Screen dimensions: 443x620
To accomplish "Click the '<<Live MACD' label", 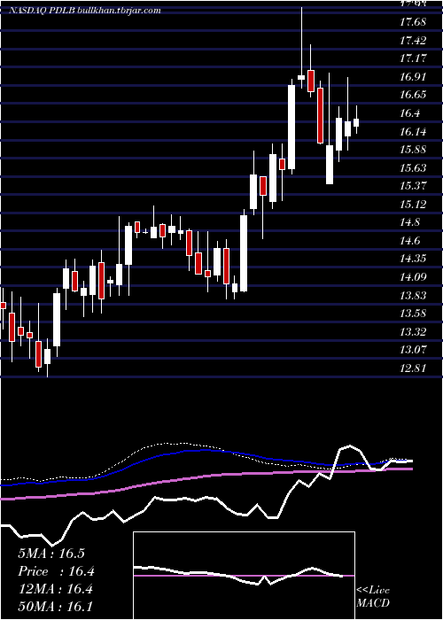I will tap(373, 597).
